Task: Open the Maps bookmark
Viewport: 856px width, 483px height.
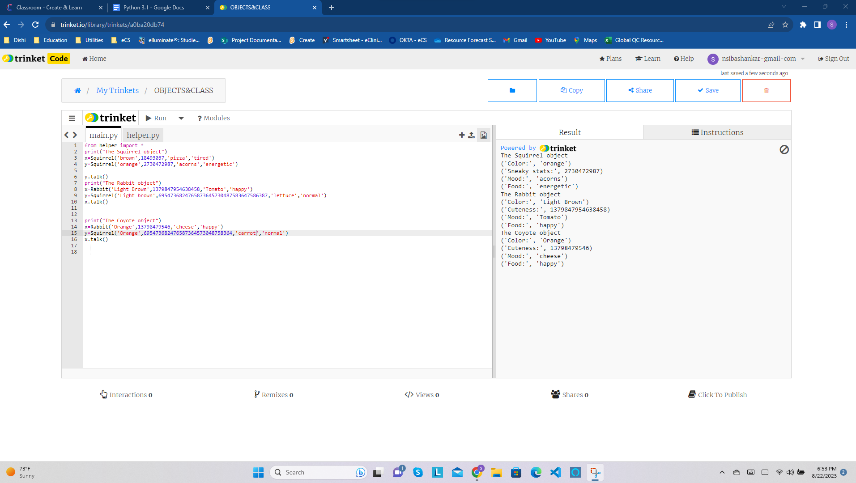Action: click(x=586, y=40)
